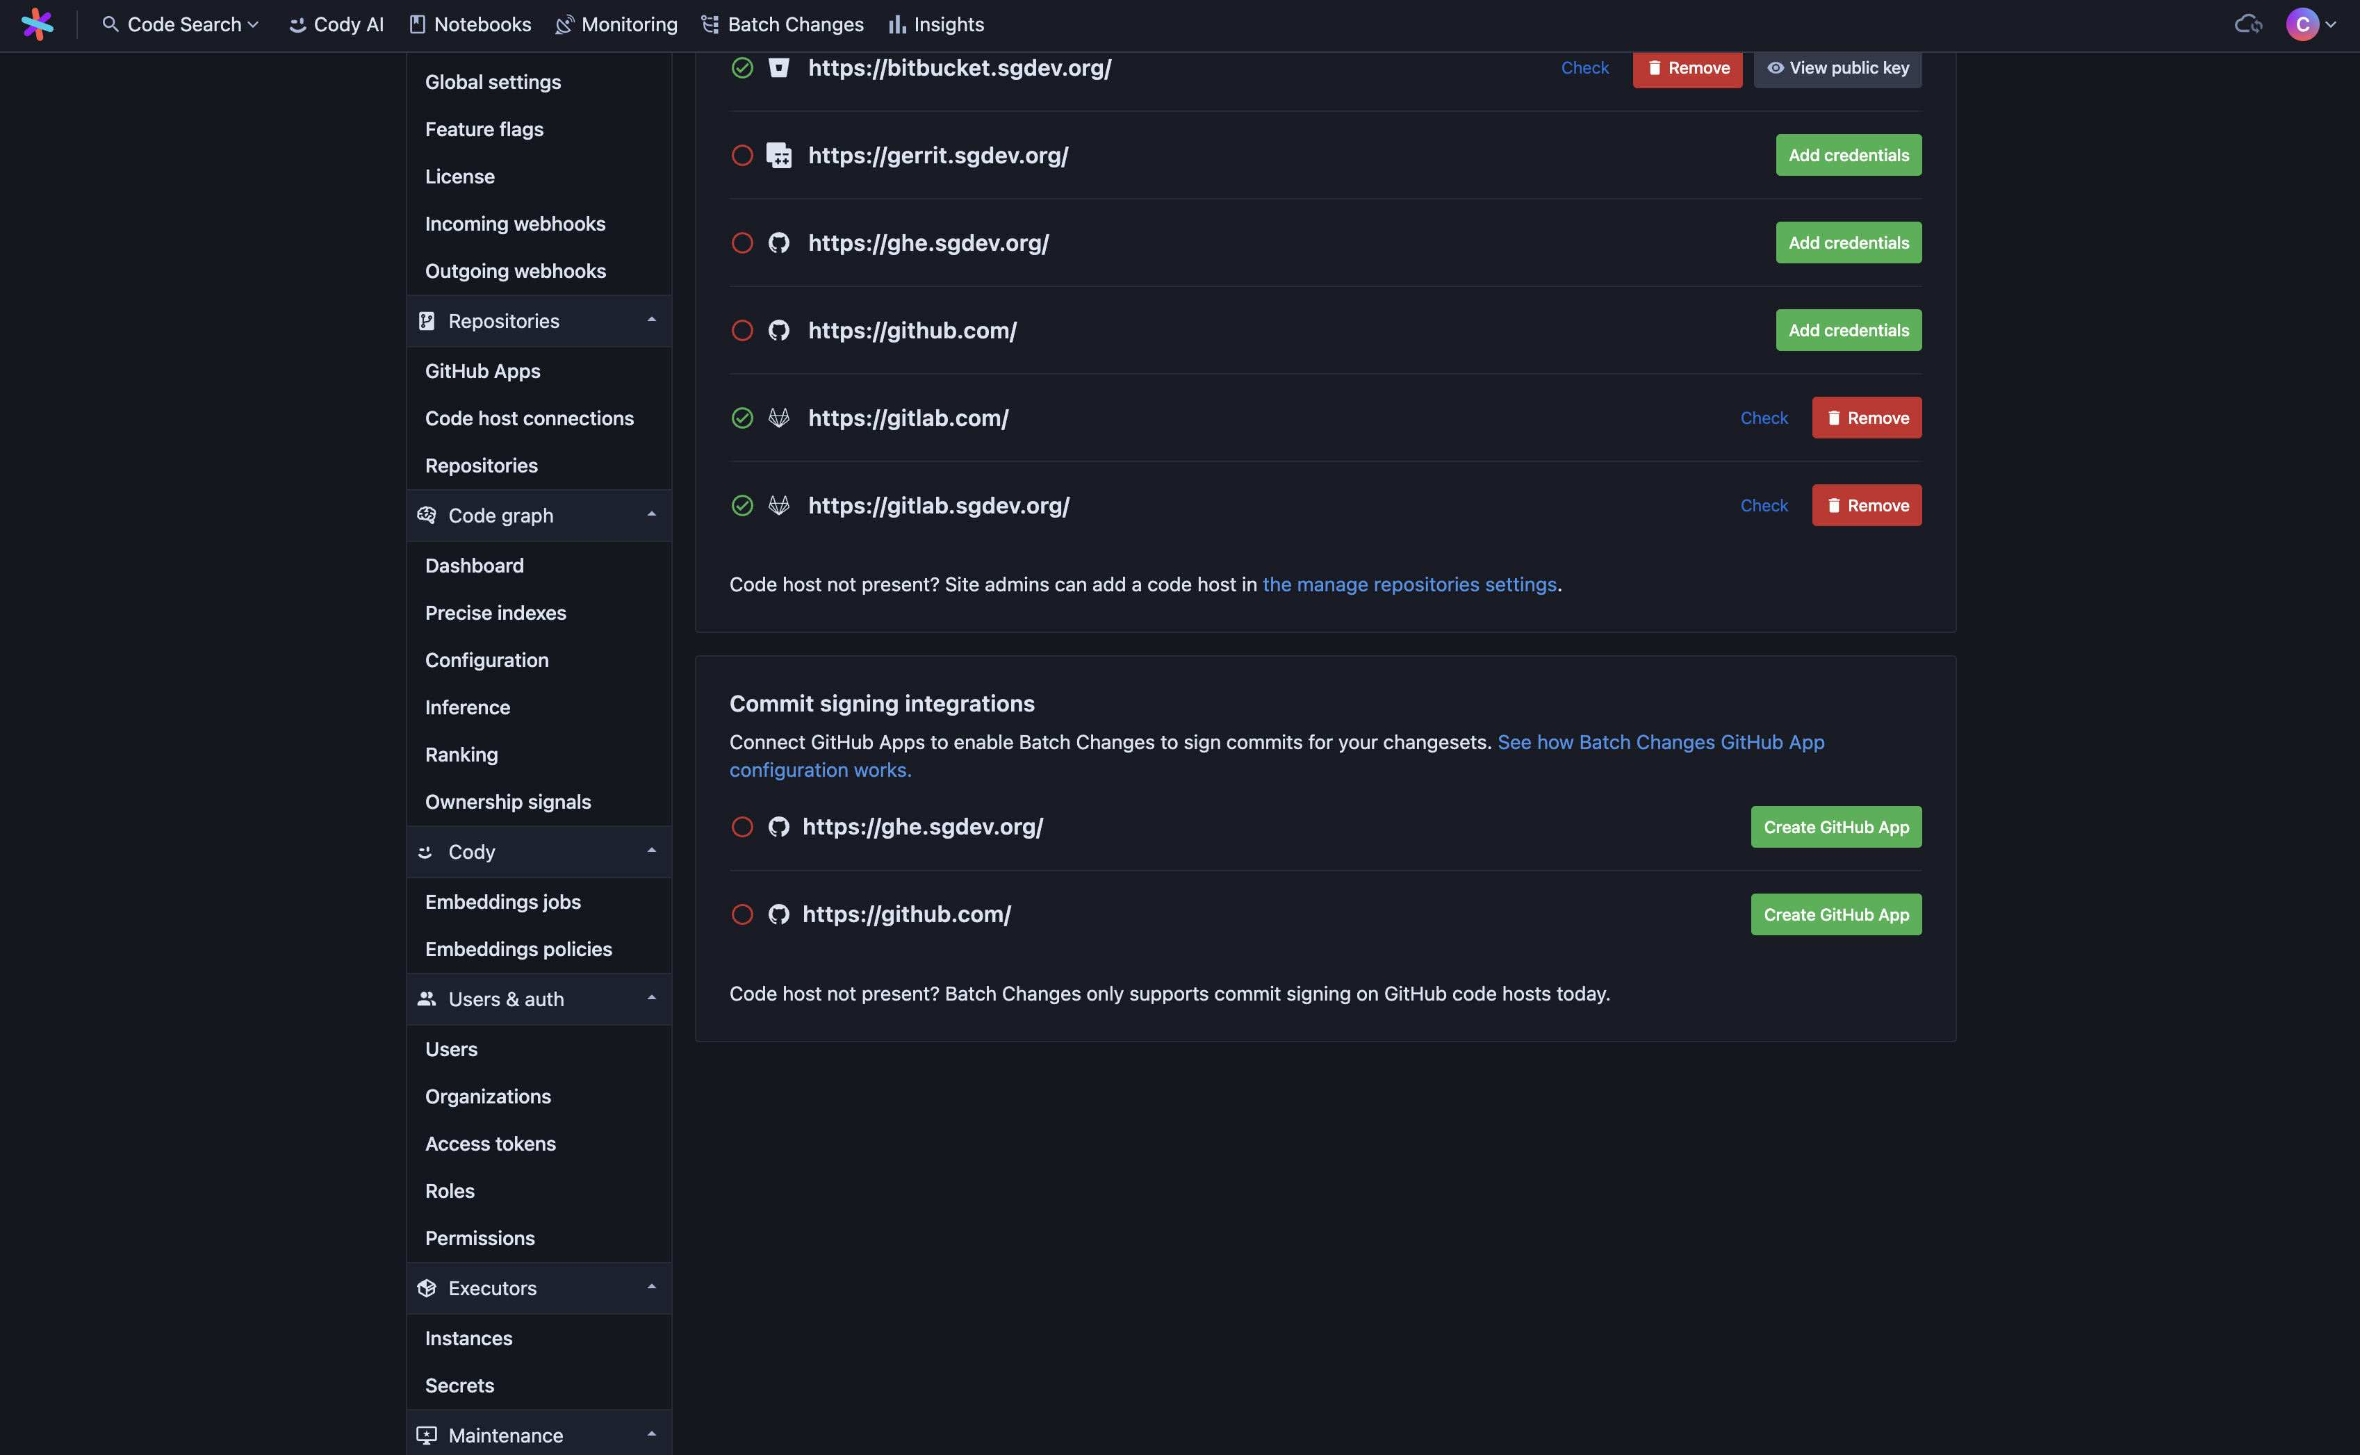Add credentials for ghe.sgdev.org

tap(1848, 243)
